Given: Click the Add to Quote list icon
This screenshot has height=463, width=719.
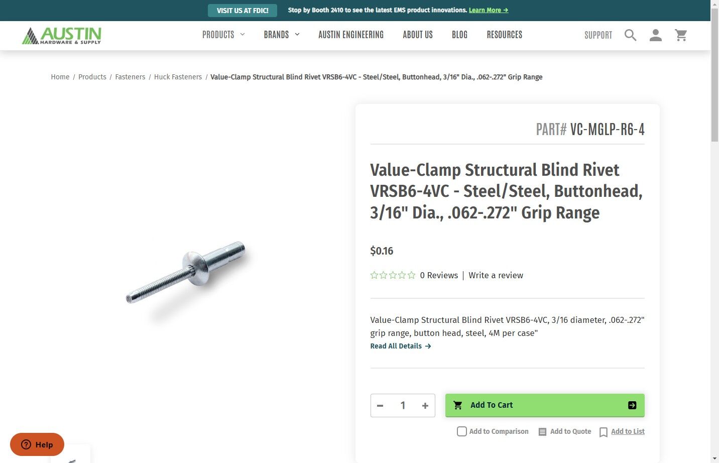Looking at the screenshot, I should [542, 432].
